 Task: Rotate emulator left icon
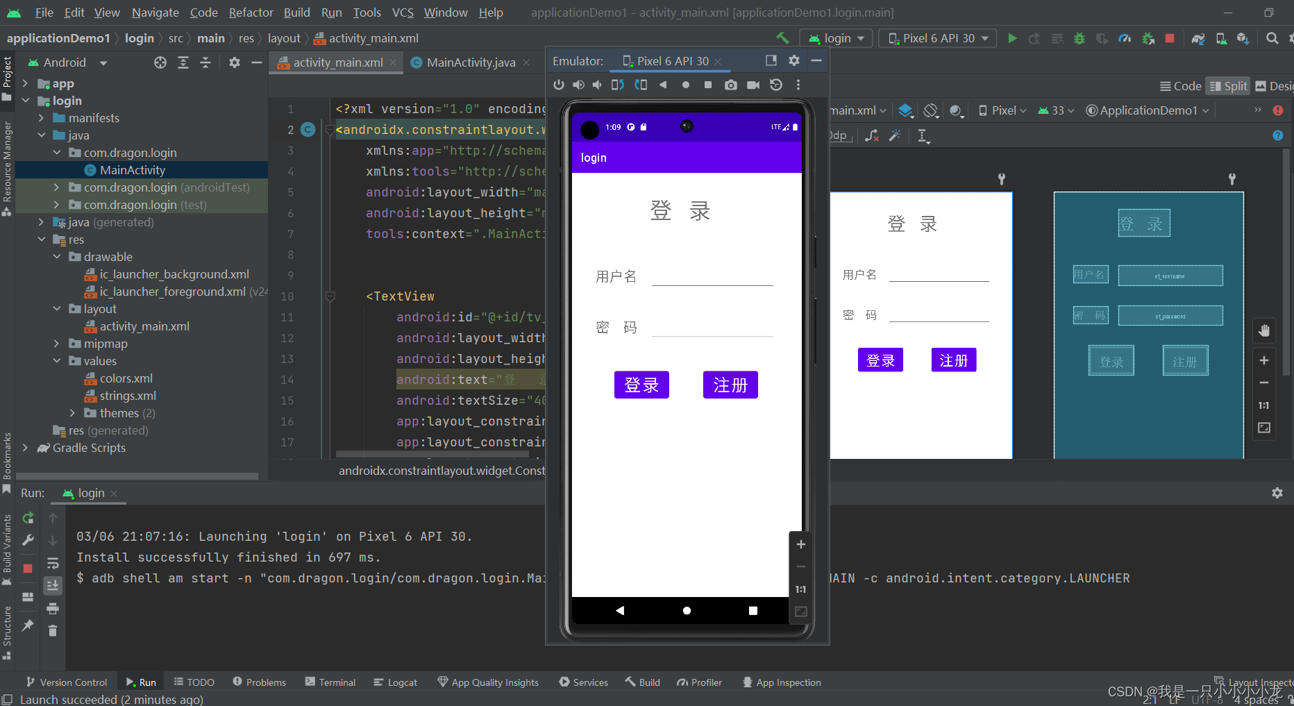click(x=617, y=85)
